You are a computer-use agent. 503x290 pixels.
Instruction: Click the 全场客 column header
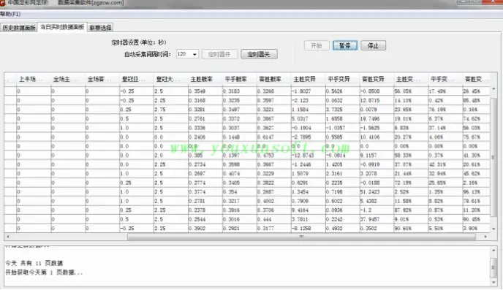click(102, 79)
